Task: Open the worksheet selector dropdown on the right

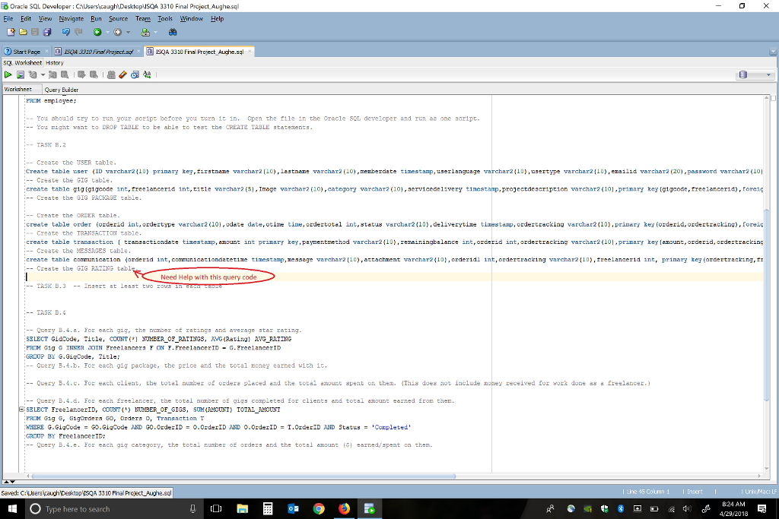Action: 770,74
